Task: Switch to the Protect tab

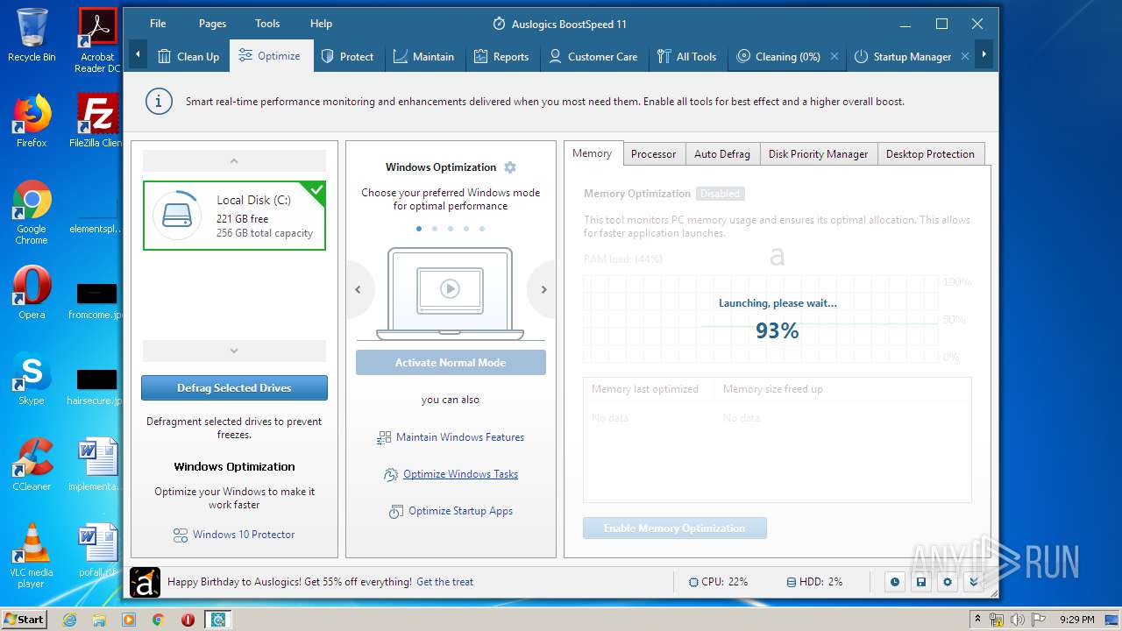Action: pyautogui.click(x=348, y=56)
